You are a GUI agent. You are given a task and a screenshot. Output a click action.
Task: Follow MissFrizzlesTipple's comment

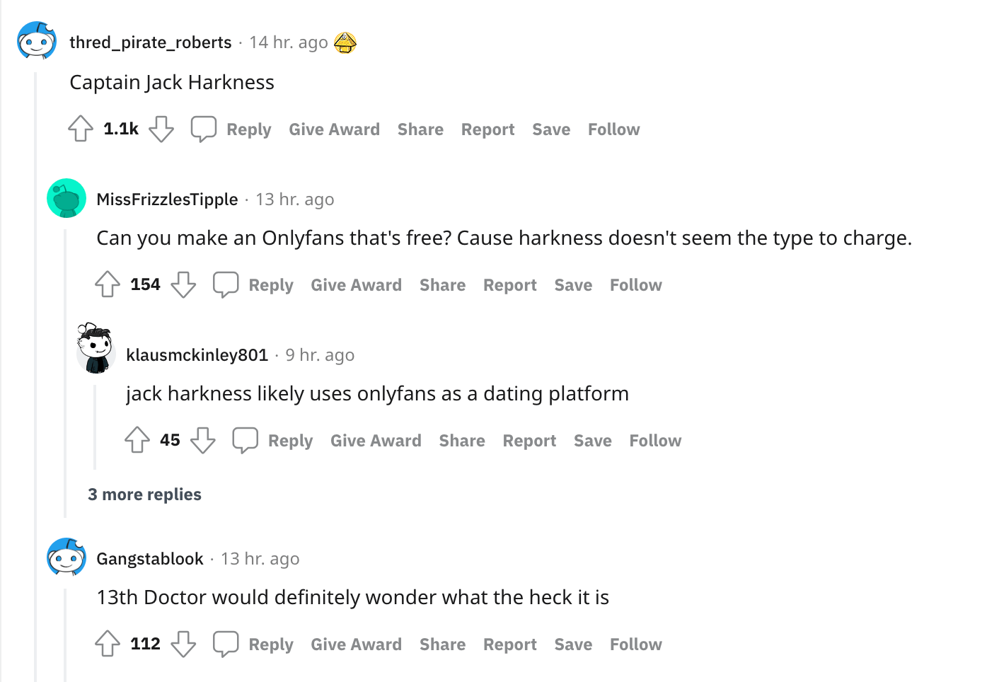[x=635, y=284]
